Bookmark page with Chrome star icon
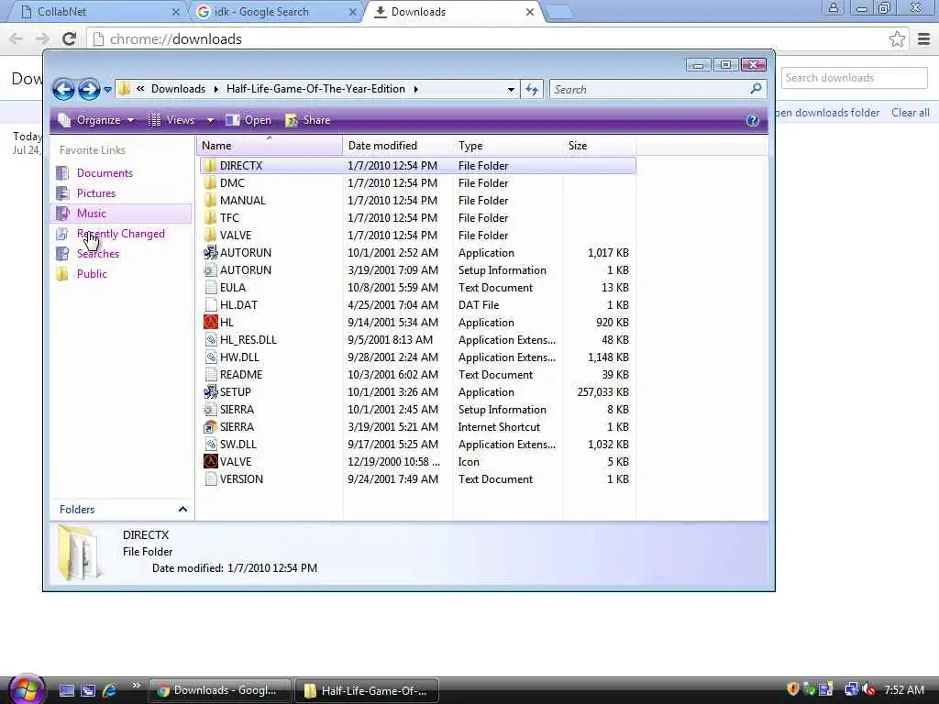Image resolution: width=939 pixels, height=704 pixels. click(x=897, y=38)
